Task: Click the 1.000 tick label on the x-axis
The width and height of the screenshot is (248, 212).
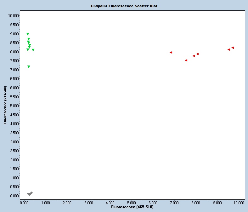Action: click(45, 203)
